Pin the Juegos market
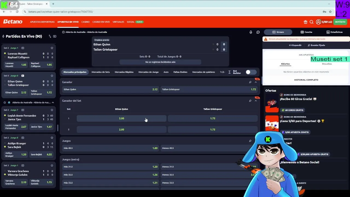 (x=250, y=141)
